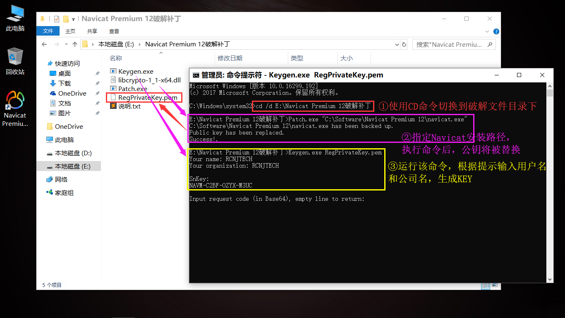This screenshot has height=318, width=565.
Task: Select 此电脑 in navigation pane
Action: (64, 140)
